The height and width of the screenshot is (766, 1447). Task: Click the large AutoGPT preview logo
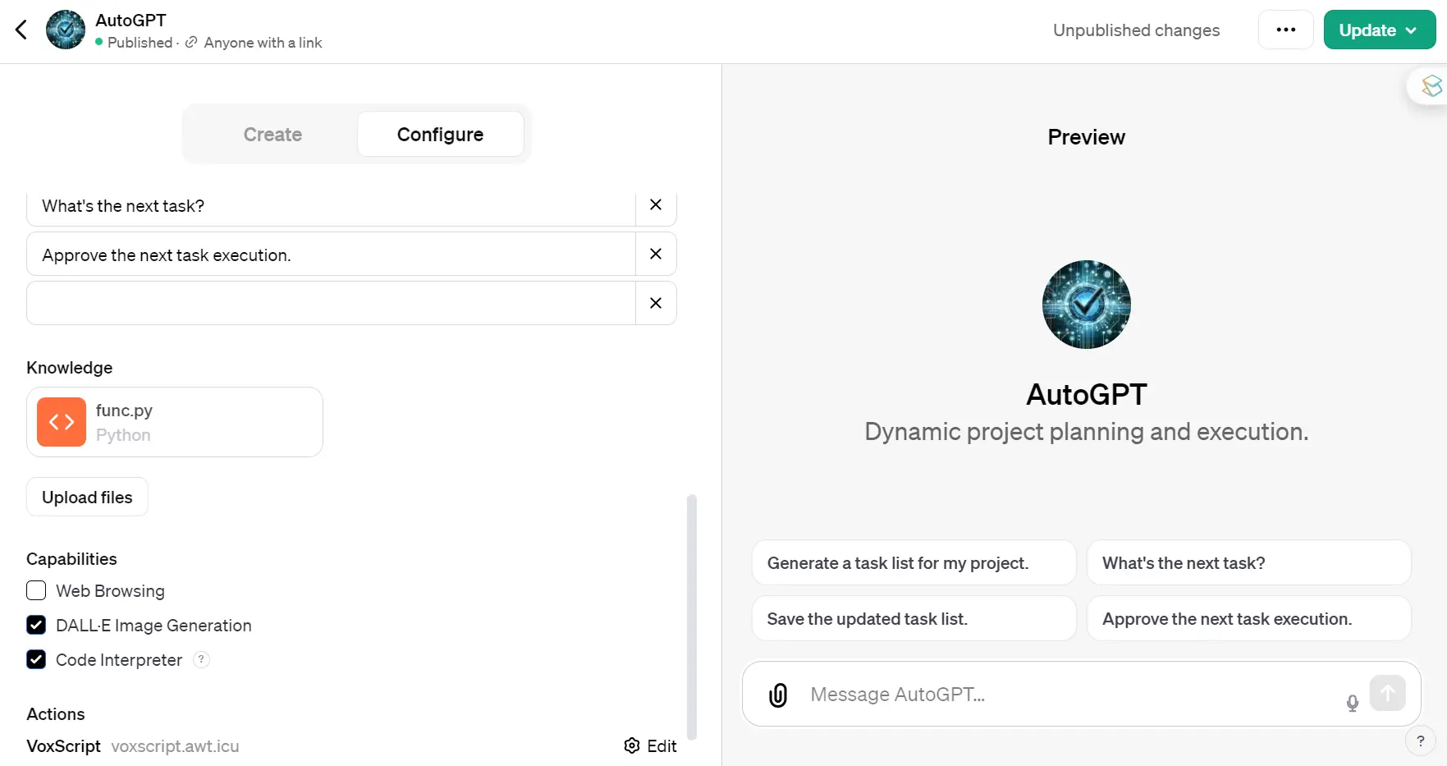(x=1086, y=305)
